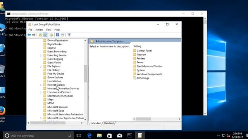Open Microsoft Store from taskbar
The width and height of the screenshot is (248, 139).
coord(109,136)
